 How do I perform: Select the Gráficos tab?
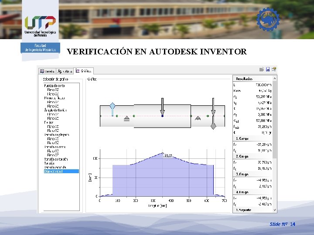83,71
